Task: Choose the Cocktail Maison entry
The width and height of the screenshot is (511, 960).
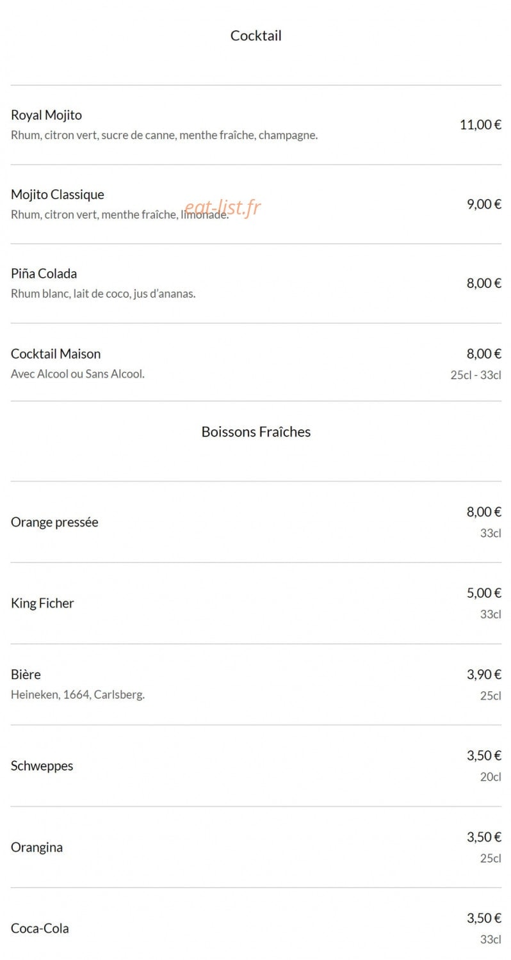Action: pyautogui.click(x=56, y=354)
